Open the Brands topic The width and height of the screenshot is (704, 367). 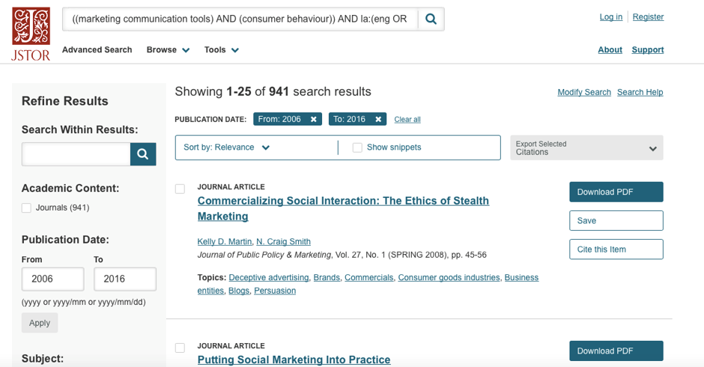pyautogui.click(x=327, y=278)
